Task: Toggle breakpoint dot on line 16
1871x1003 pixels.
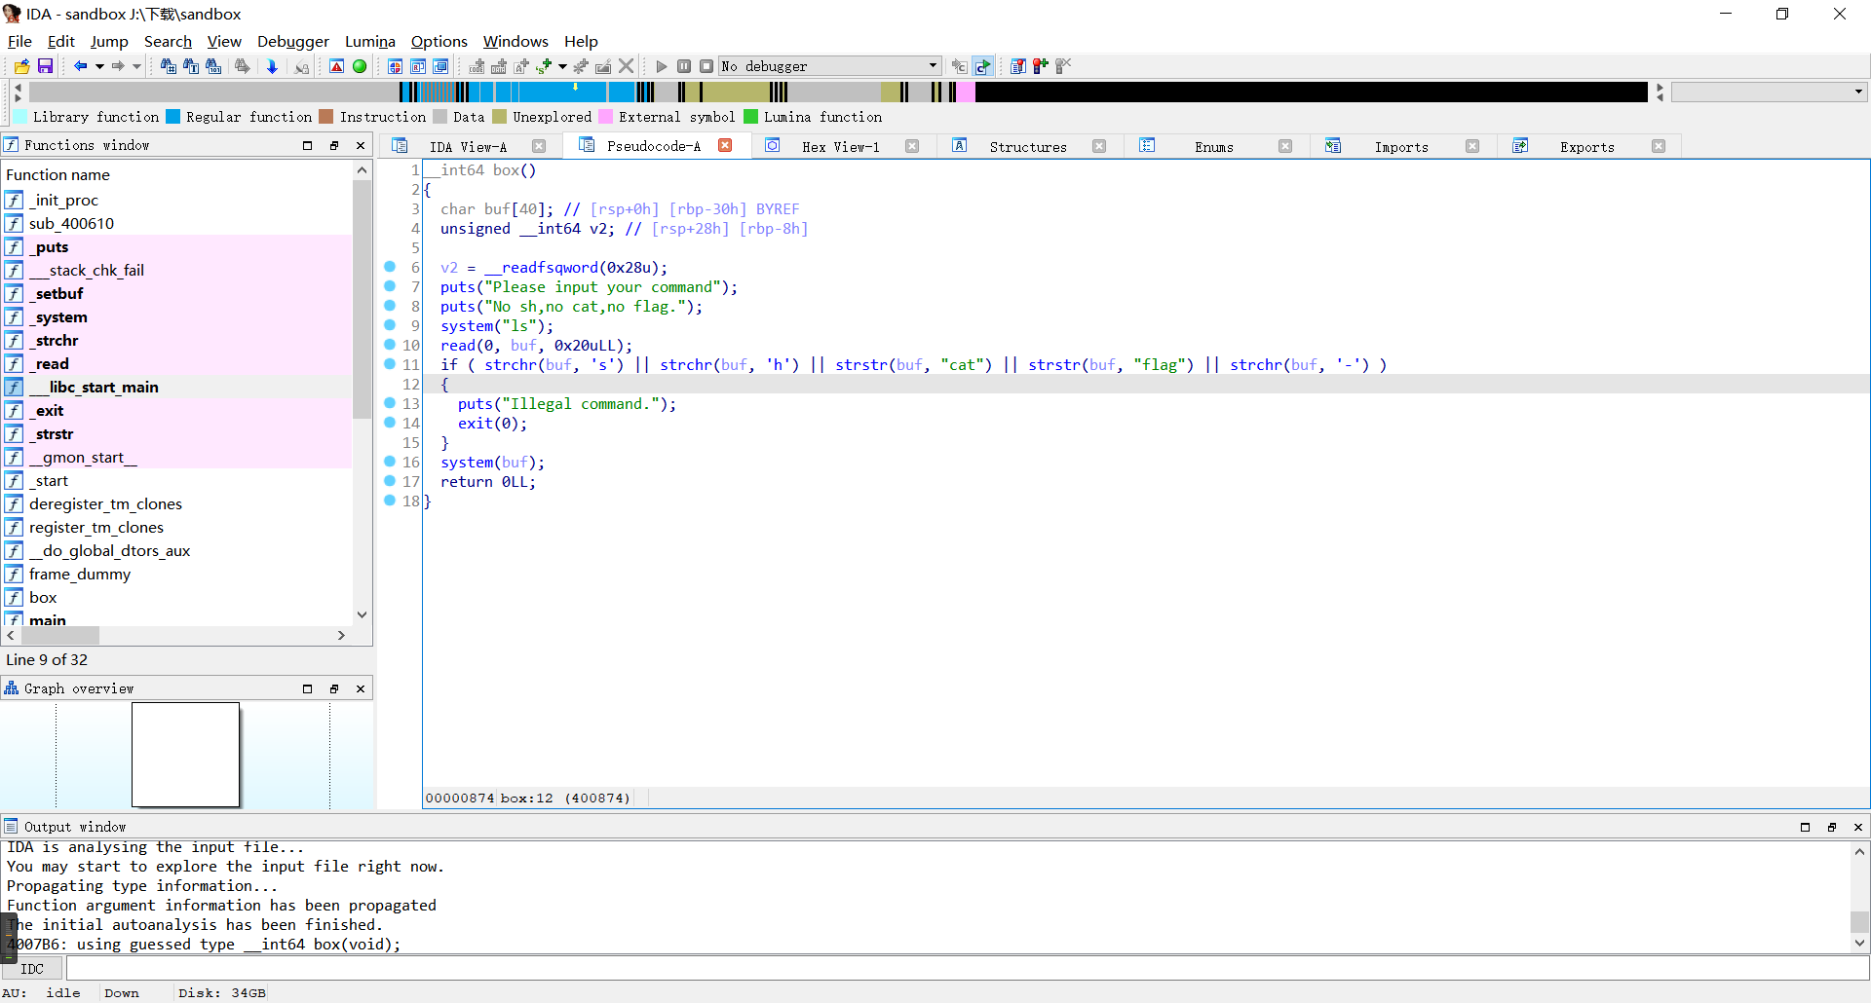Action: point(390,462)
